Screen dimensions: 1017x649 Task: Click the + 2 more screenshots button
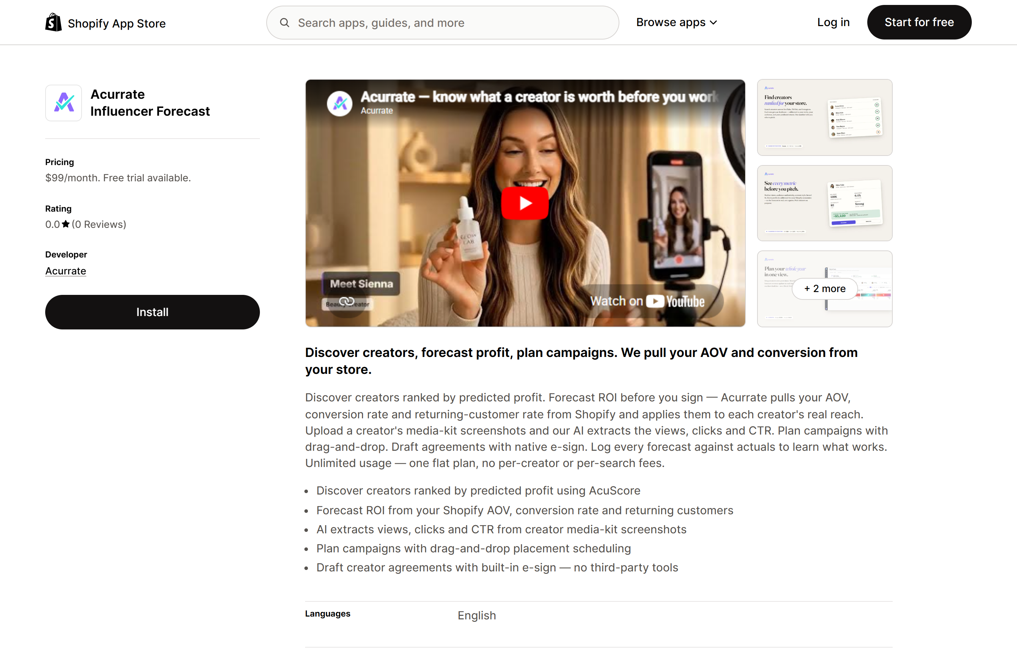[825, 289]
